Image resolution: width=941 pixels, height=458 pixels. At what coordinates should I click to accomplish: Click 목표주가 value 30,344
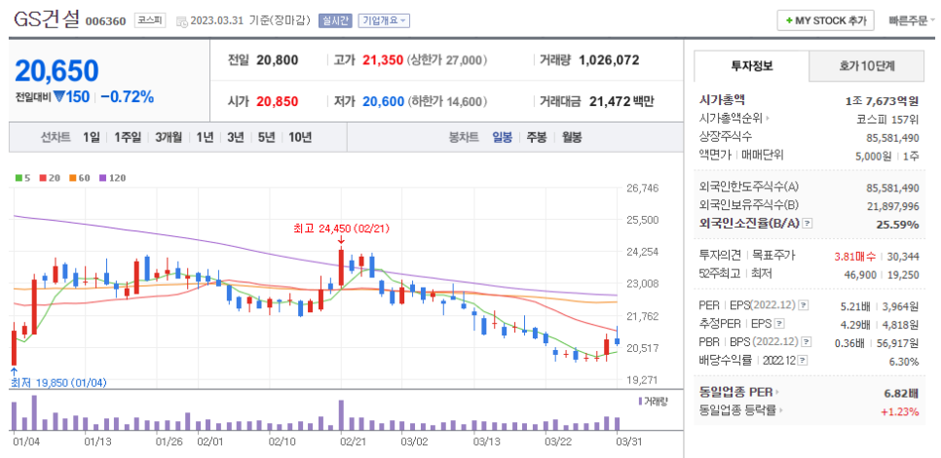[902, 256]
